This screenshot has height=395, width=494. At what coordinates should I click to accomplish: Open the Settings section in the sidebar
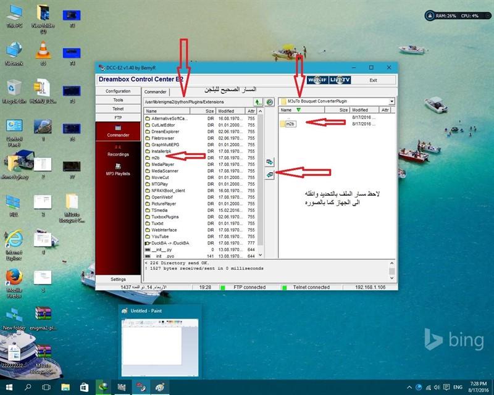click(x=118, y=280)
